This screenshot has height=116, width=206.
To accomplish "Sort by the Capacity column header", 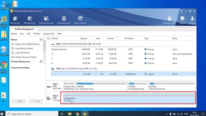I will (84, 38).
